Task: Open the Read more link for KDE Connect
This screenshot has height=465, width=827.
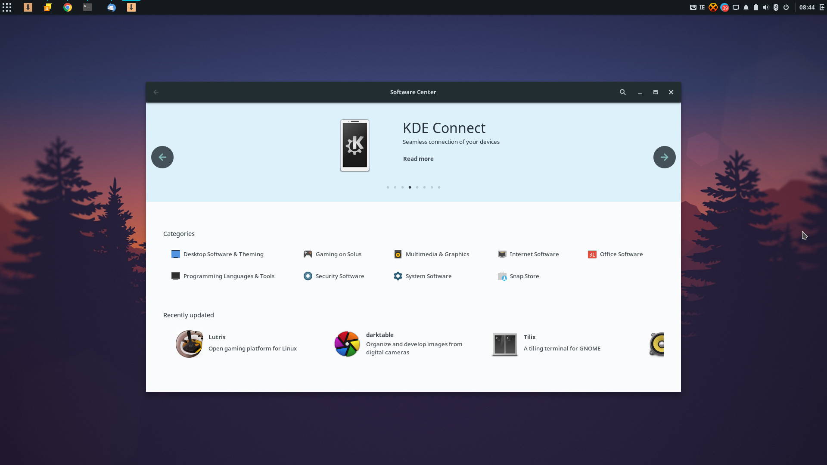Action: pos(418,159)
